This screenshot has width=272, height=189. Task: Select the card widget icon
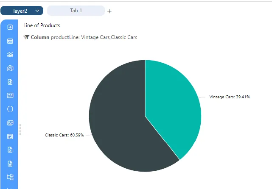pyautogui.click(x=10, y=95)
